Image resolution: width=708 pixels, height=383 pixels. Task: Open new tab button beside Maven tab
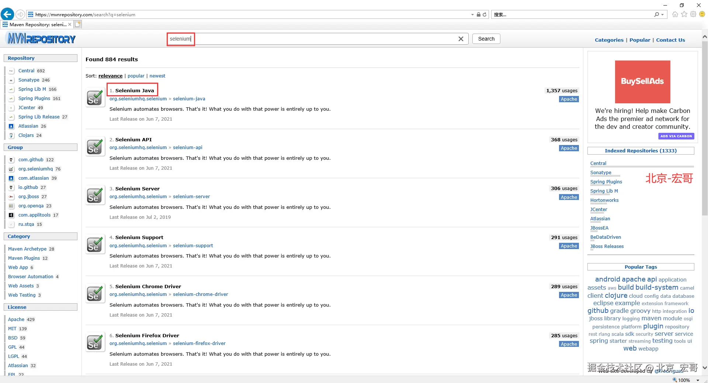(x=78, y=24)
